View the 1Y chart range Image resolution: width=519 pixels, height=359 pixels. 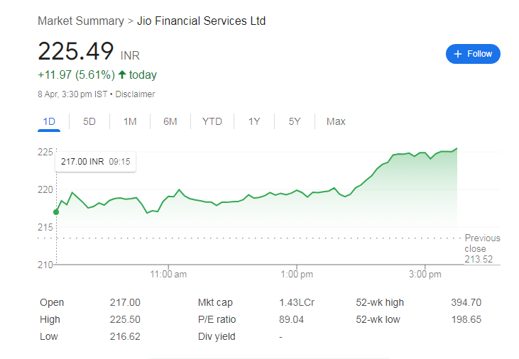254,121
